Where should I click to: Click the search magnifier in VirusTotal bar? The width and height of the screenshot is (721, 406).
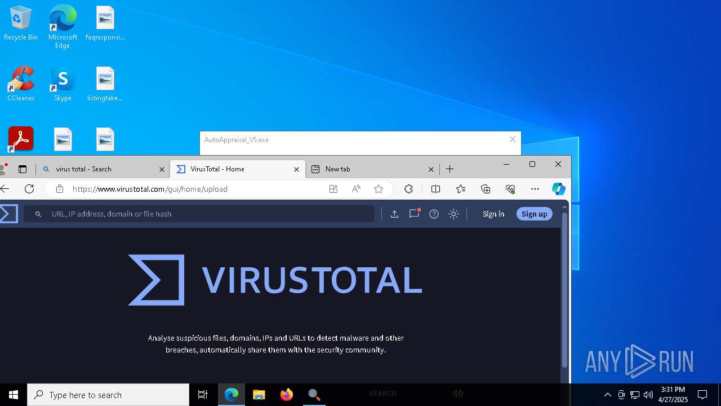click(38, 214)
